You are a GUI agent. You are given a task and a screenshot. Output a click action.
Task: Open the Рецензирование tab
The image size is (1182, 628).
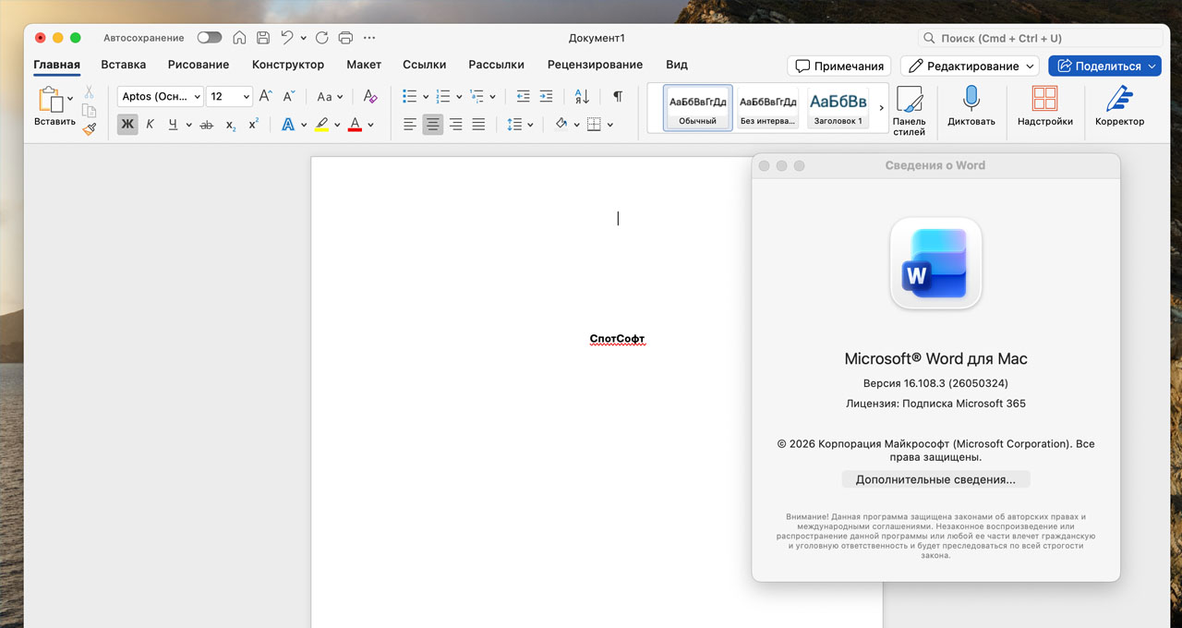click(595, 65)
